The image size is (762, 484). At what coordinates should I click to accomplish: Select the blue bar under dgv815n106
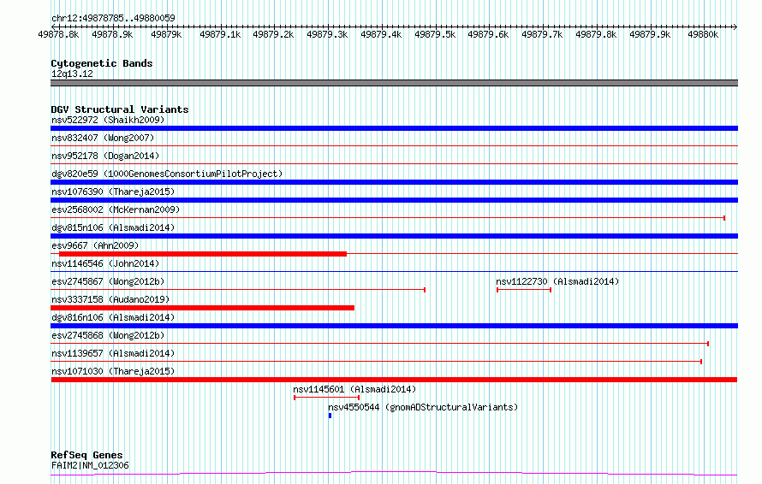[394, 236]
